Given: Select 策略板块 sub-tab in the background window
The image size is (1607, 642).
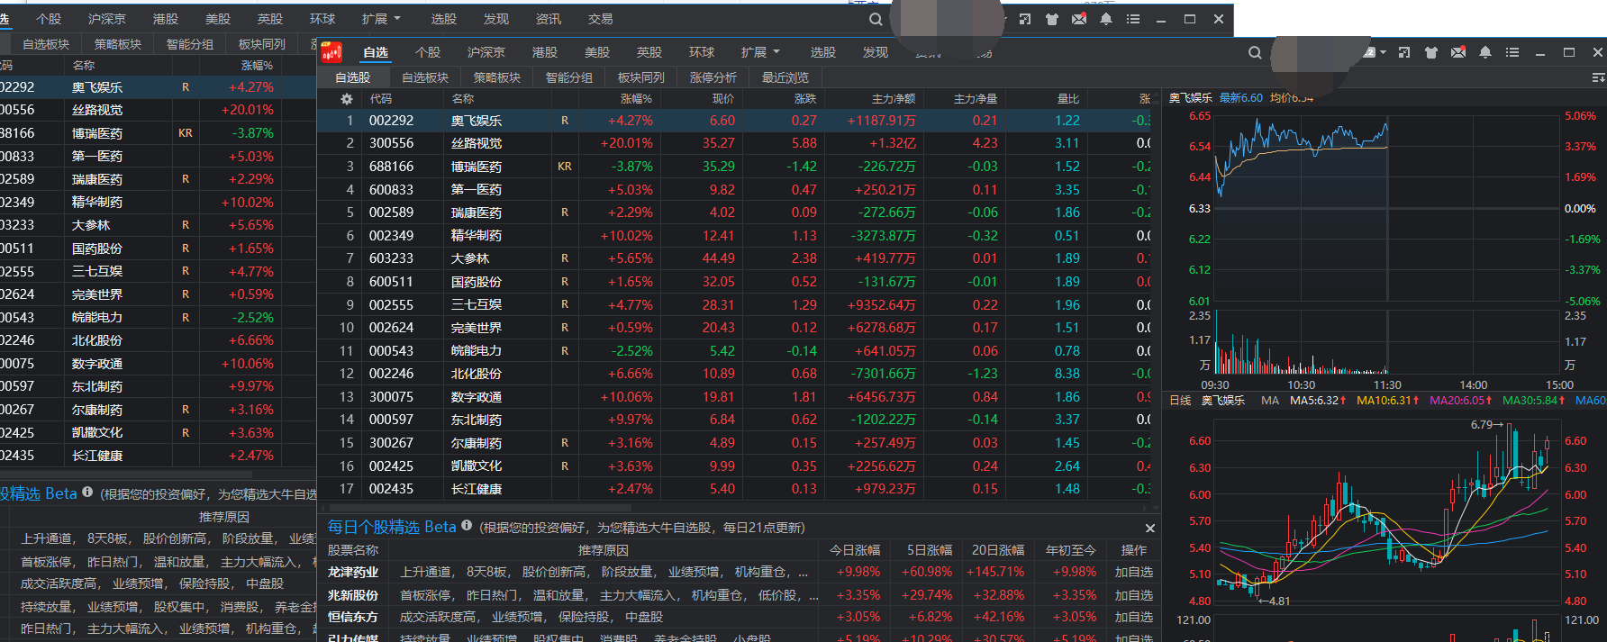Looking at the screenshot, I should (118, 44).
